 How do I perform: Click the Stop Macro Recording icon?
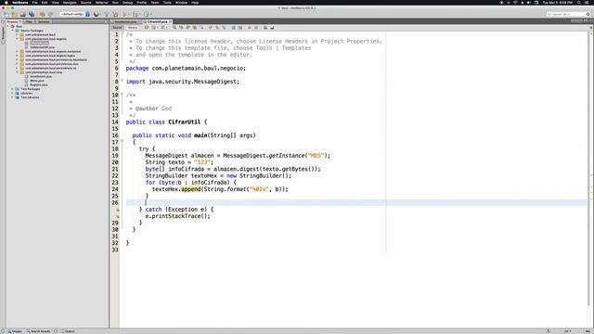256,28
